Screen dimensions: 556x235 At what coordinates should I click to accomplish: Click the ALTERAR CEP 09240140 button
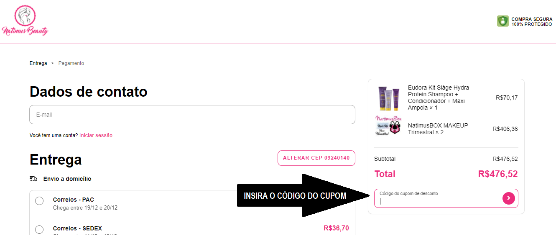[x=316, y=158]
